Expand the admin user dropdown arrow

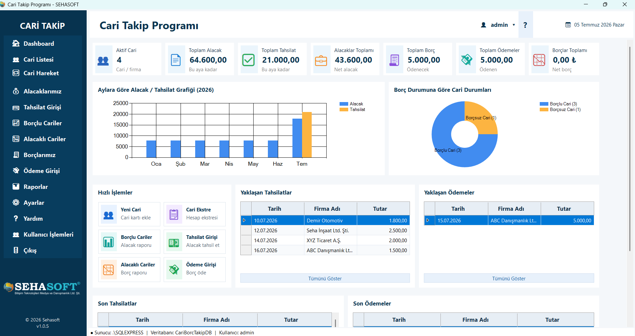click(514, 25)
